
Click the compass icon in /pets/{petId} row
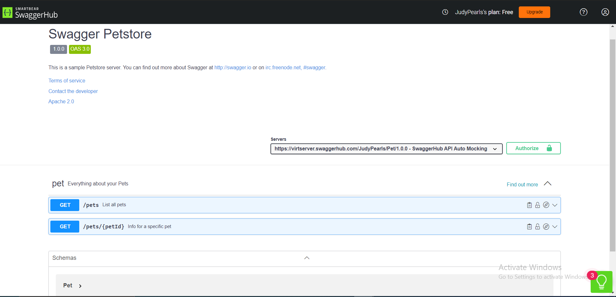(546, 227)
